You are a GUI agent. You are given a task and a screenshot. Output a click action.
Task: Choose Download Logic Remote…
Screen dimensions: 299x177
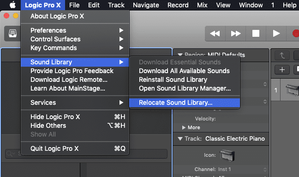pyautogui.click(x=75, y=80)
